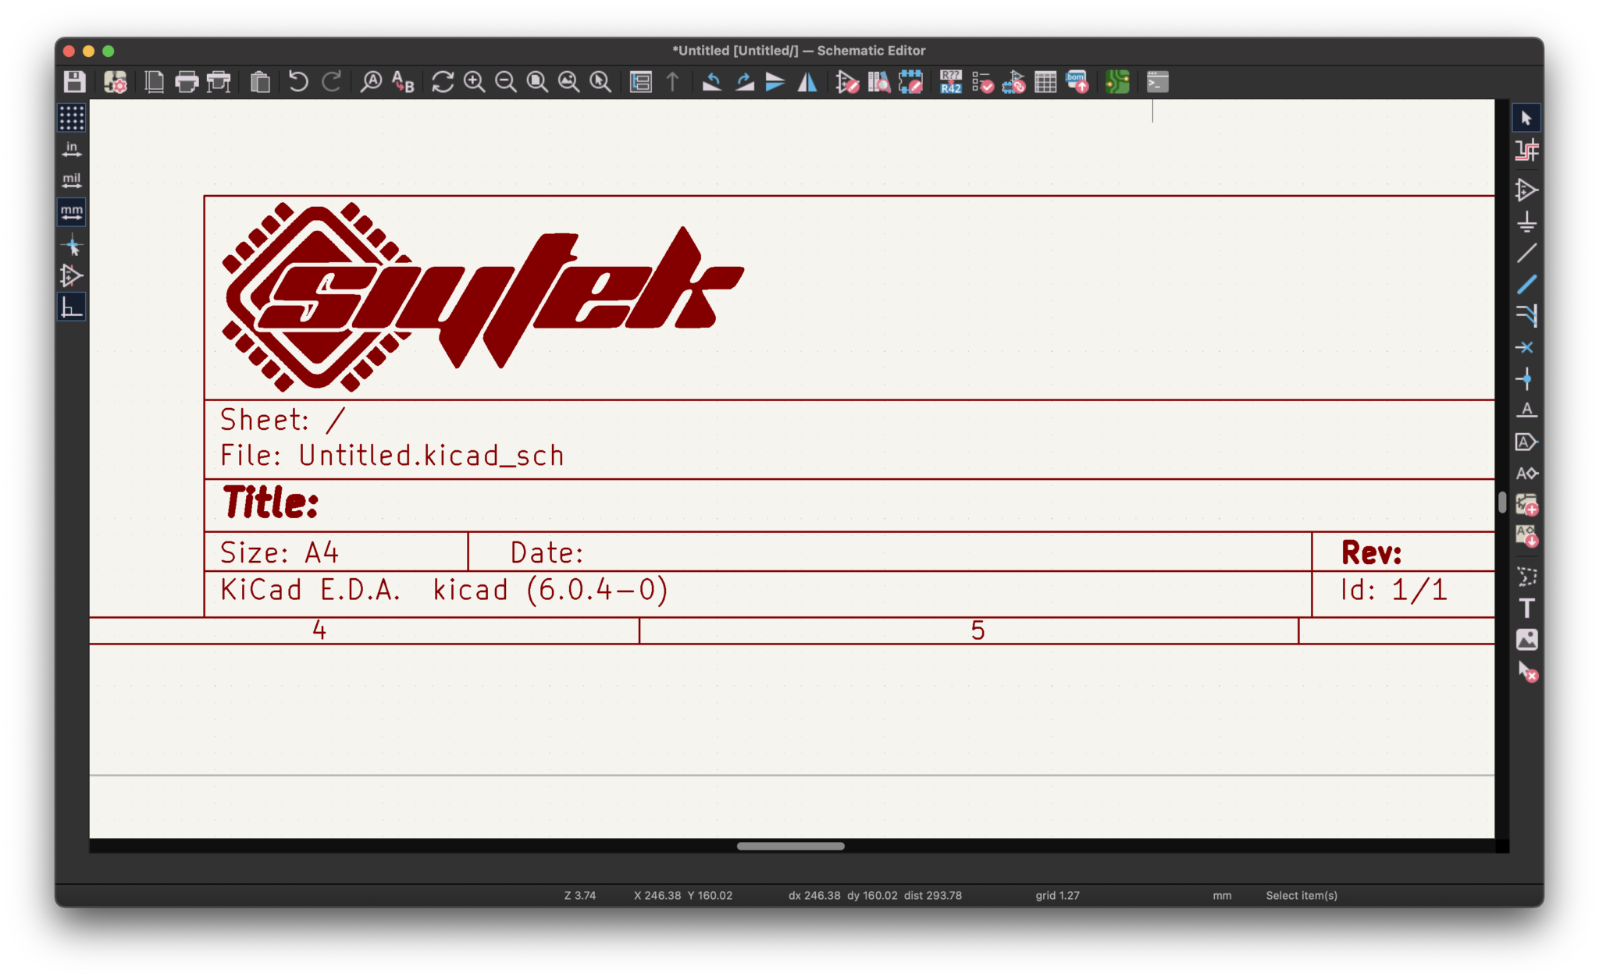The height and width of the screenshot is (980, 1599).
Task: Run the Electrical Rules Checker
Action: coord(983,81)
